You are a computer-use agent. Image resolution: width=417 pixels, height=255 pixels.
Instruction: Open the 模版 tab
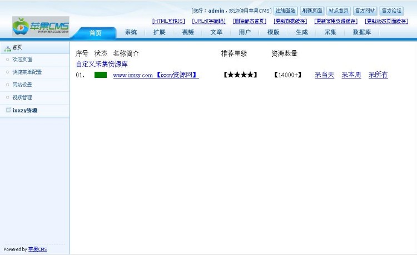pos(273,32)
